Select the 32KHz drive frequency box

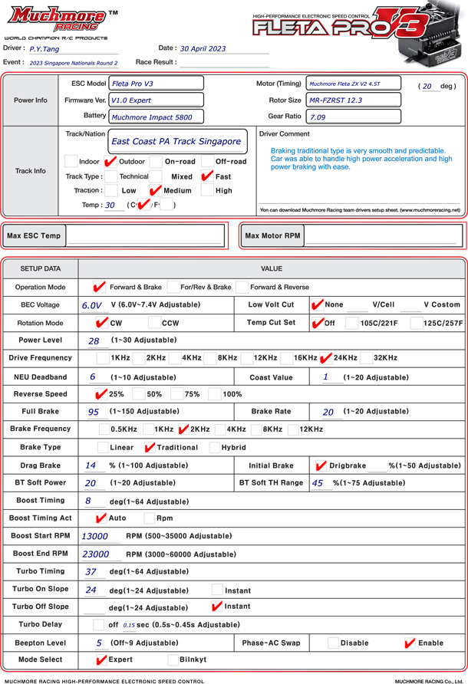tap(366, 358)
